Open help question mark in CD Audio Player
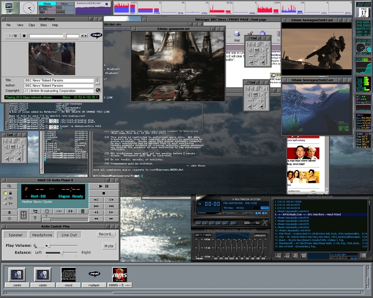 point(35,218)
